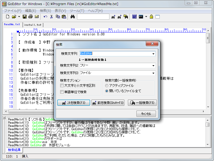The image size is (214, 161).
Task: Close the 検索 dialog with red X
Action: tap(152, 43)
